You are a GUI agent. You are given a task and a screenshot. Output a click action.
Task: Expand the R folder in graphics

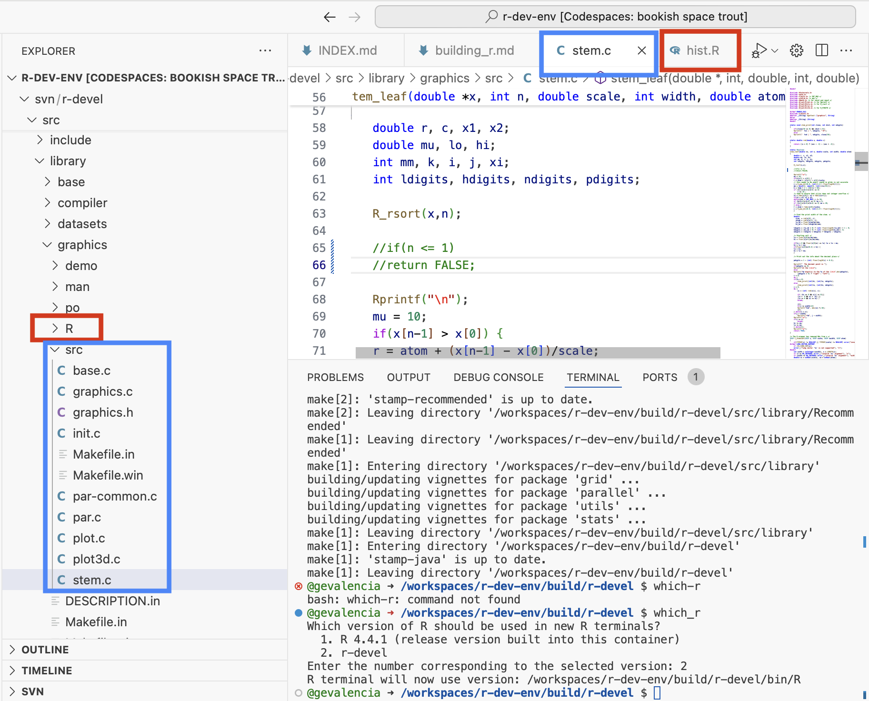tap(69, 329)
